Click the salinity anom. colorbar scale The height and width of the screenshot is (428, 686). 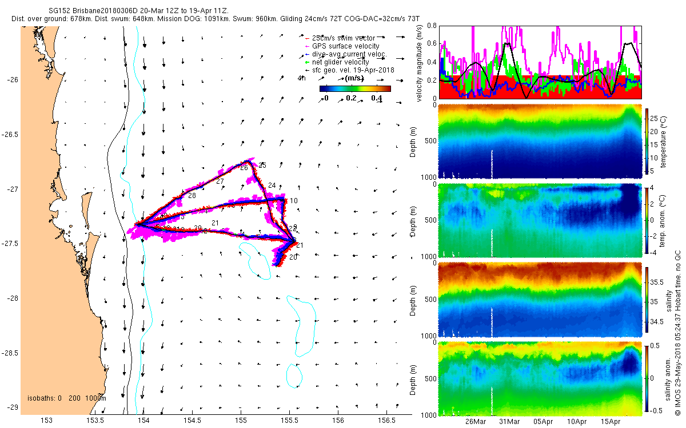tap(647, 378)
